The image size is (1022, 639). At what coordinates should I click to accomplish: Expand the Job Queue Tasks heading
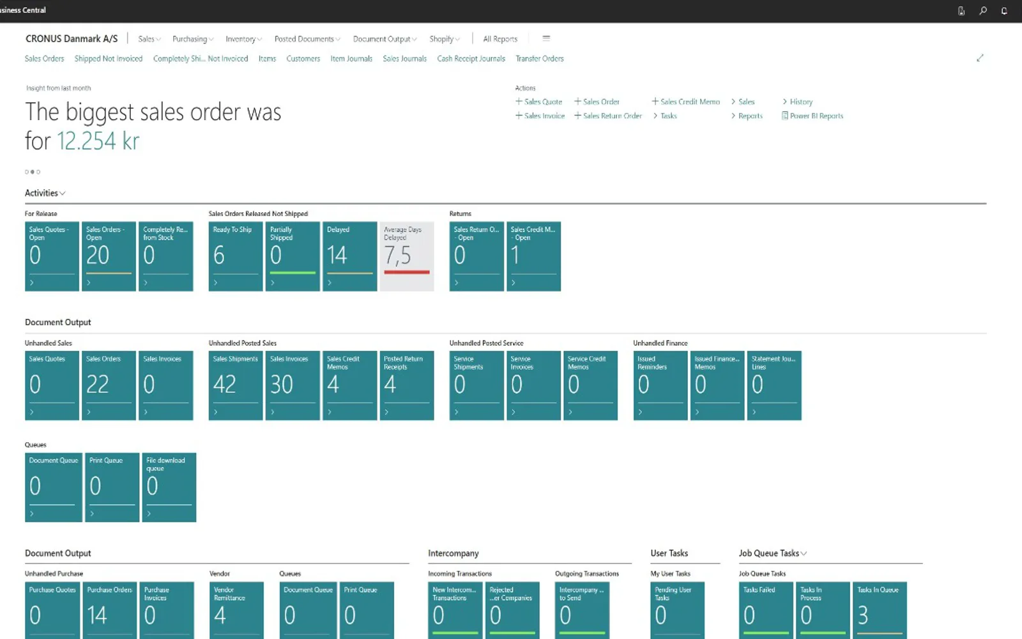[773, 553]
